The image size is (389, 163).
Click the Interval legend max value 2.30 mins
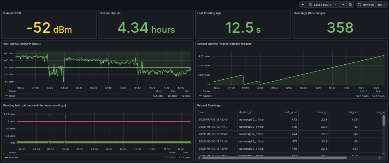pyautogui.click(x=184, y=157)
